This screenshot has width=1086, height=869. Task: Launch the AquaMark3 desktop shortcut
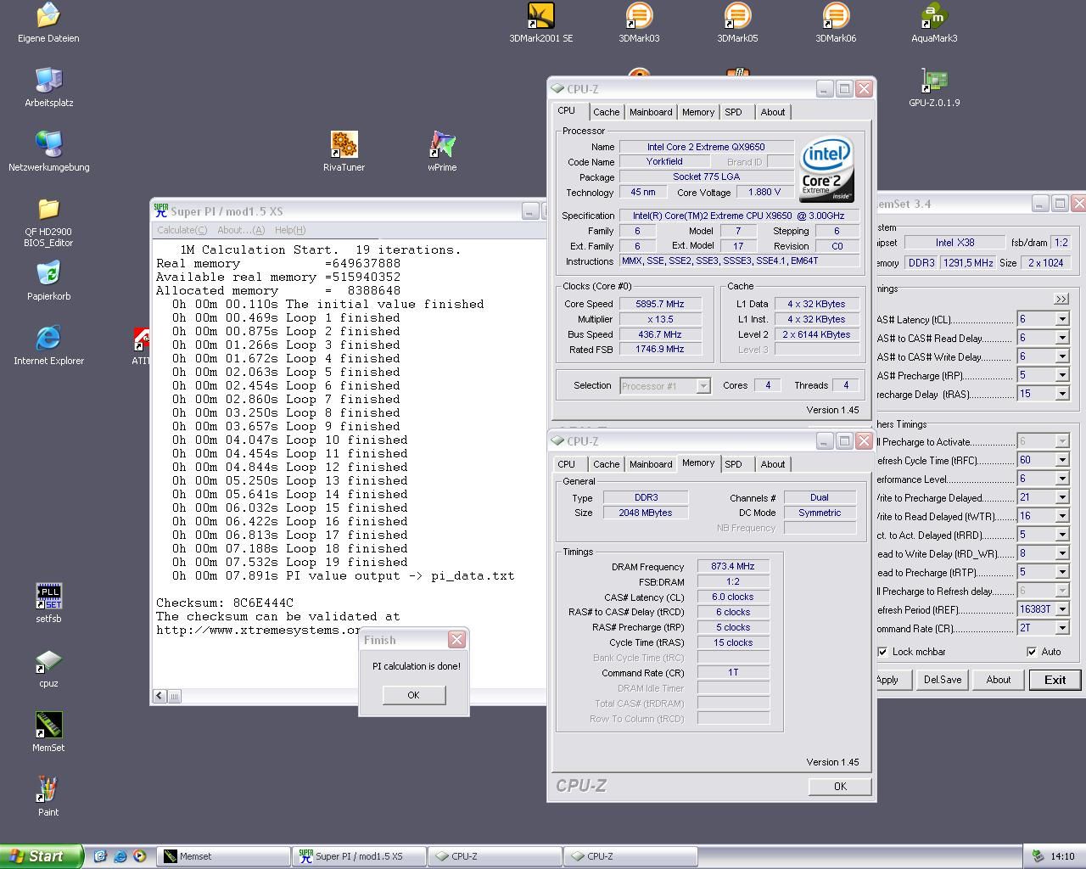(934, 23)
